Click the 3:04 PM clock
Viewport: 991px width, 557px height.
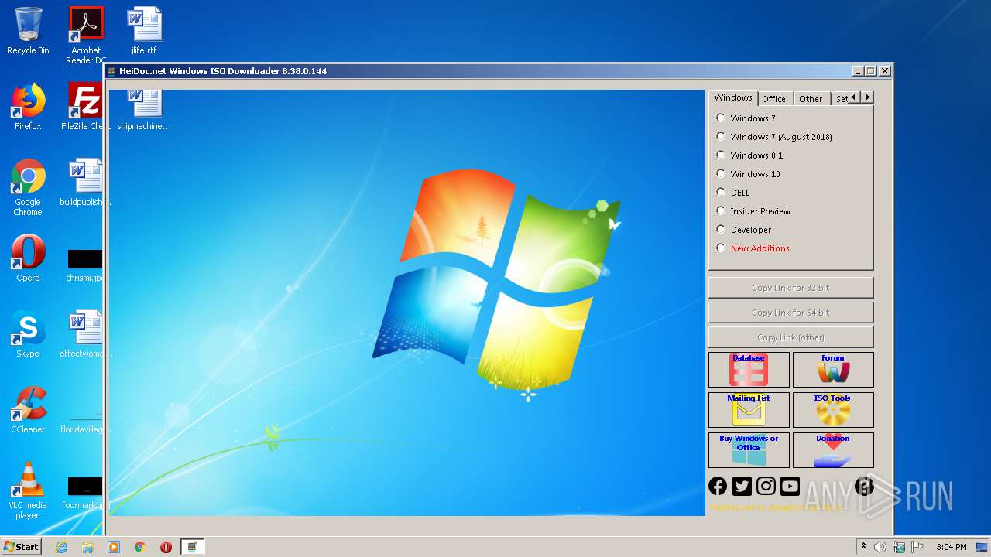coord(951,547)
